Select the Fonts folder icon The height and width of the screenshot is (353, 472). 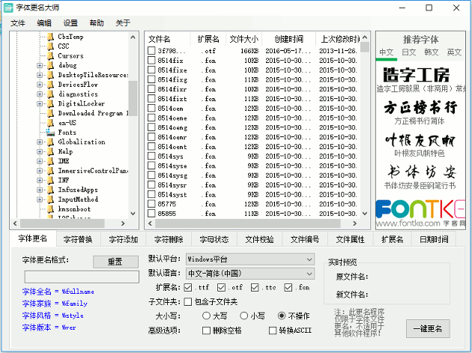[50, 133]
